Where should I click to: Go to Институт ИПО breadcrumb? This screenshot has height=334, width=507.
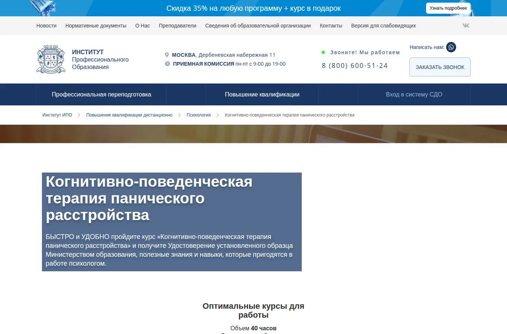[x=57, y=115]
